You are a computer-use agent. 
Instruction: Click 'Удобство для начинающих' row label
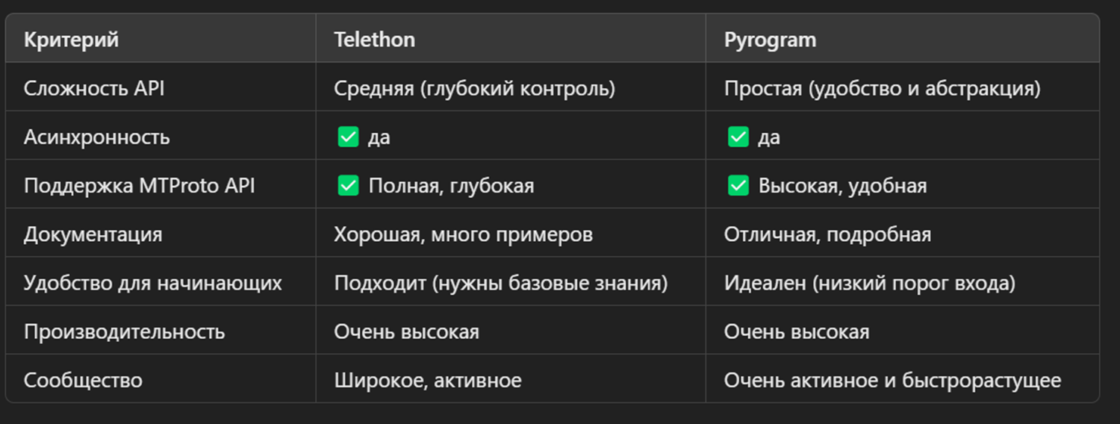(153, 283)
